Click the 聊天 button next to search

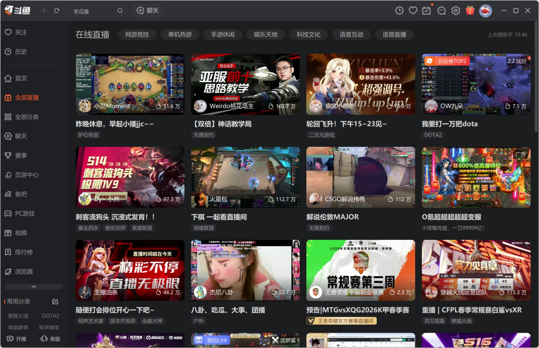pyautogui.click(x=147, y=10)
